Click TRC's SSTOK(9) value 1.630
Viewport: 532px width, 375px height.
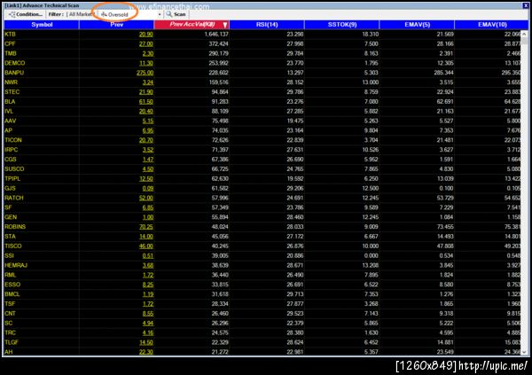pyautogui.click(x=372, y=332)
